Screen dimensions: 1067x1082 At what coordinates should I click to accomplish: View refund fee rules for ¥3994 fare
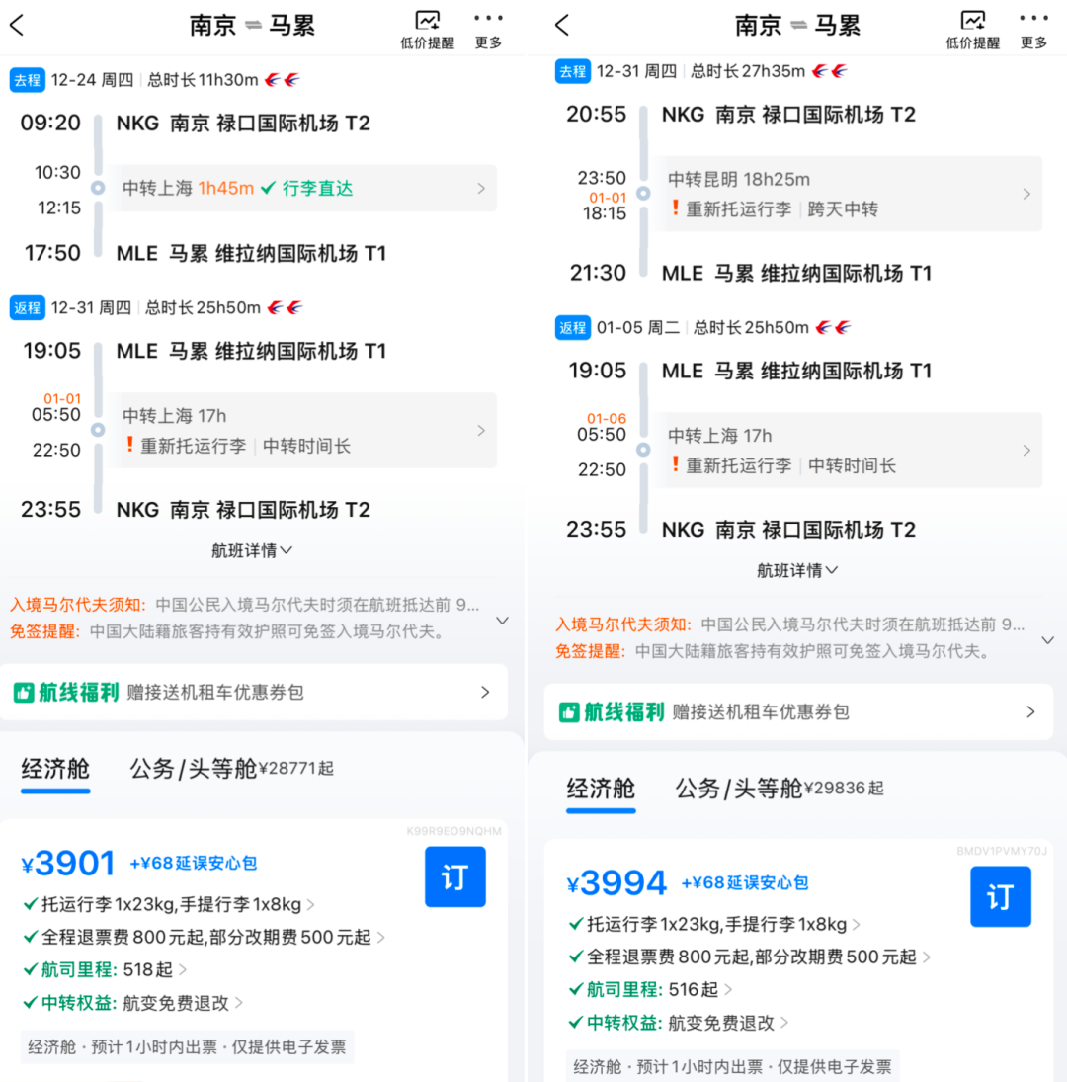(751, 957)
